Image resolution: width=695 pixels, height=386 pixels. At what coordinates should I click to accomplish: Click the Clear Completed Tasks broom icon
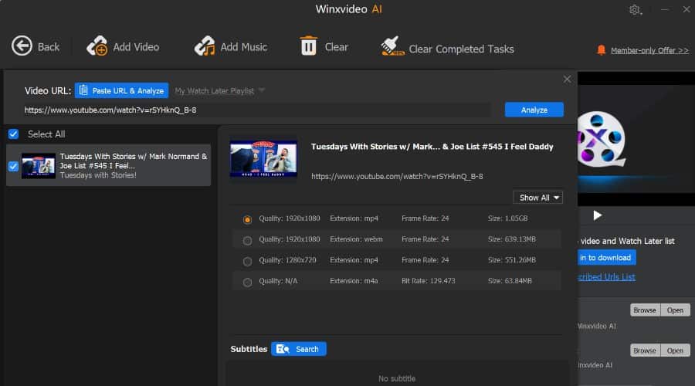(392, 46)
